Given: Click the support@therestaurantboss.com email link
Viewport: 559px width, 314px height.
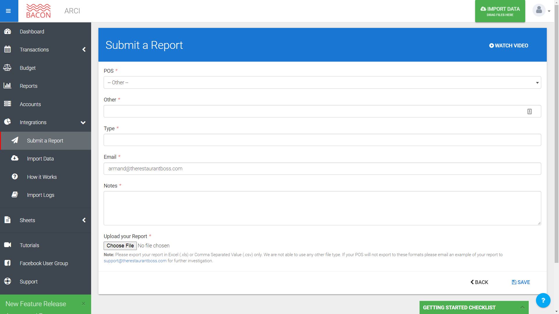Looking at the screenshot, I should (135, 261).
